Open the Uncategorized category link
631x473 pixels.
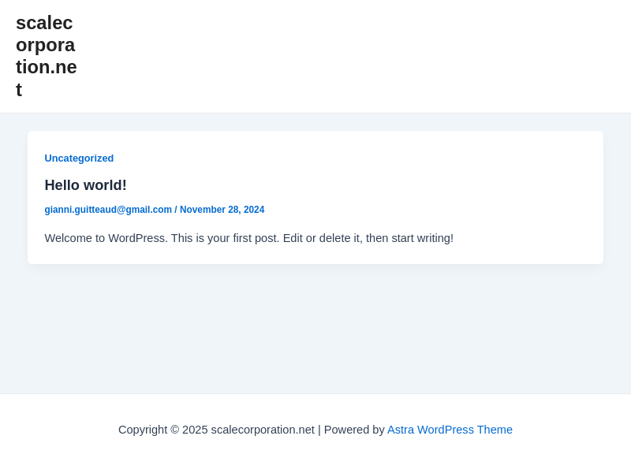tap(79, 158)
